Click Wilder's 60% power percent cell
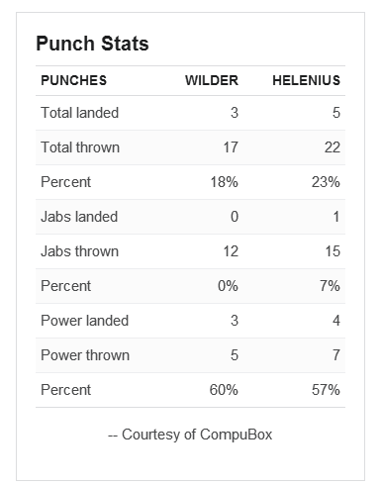Viewport: 382px width, 485px height. tap(224, 390)
